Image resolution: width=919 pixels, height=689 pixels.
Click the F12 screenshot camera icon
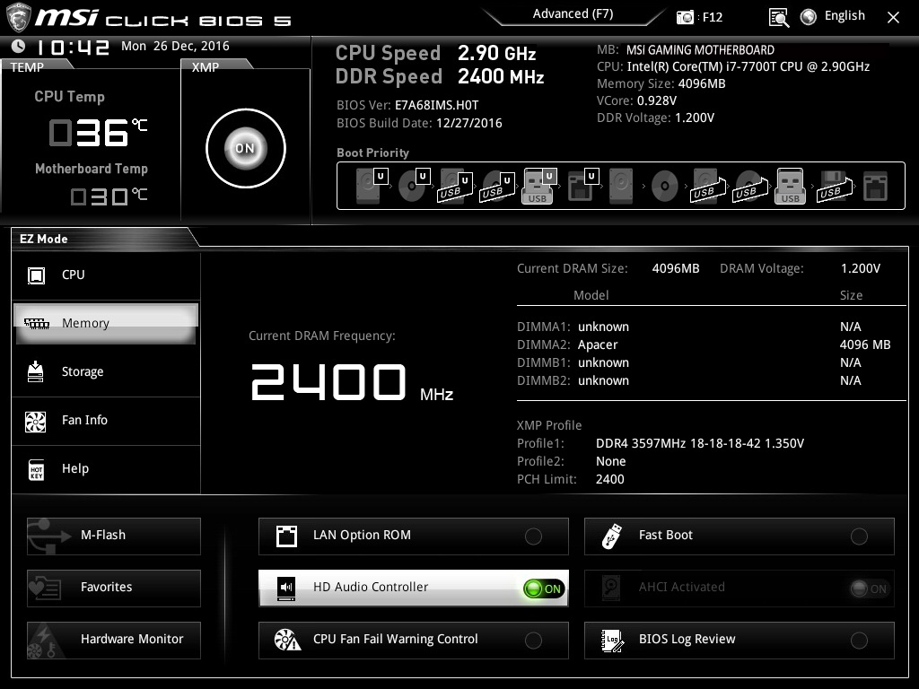coord(686,17)
